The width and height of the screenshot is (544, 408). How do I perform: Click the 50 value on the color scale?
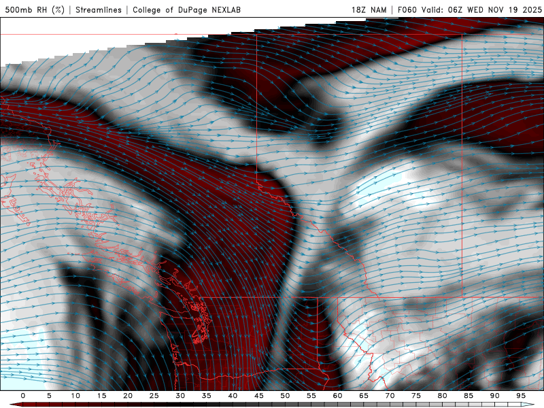click(285, 396)
